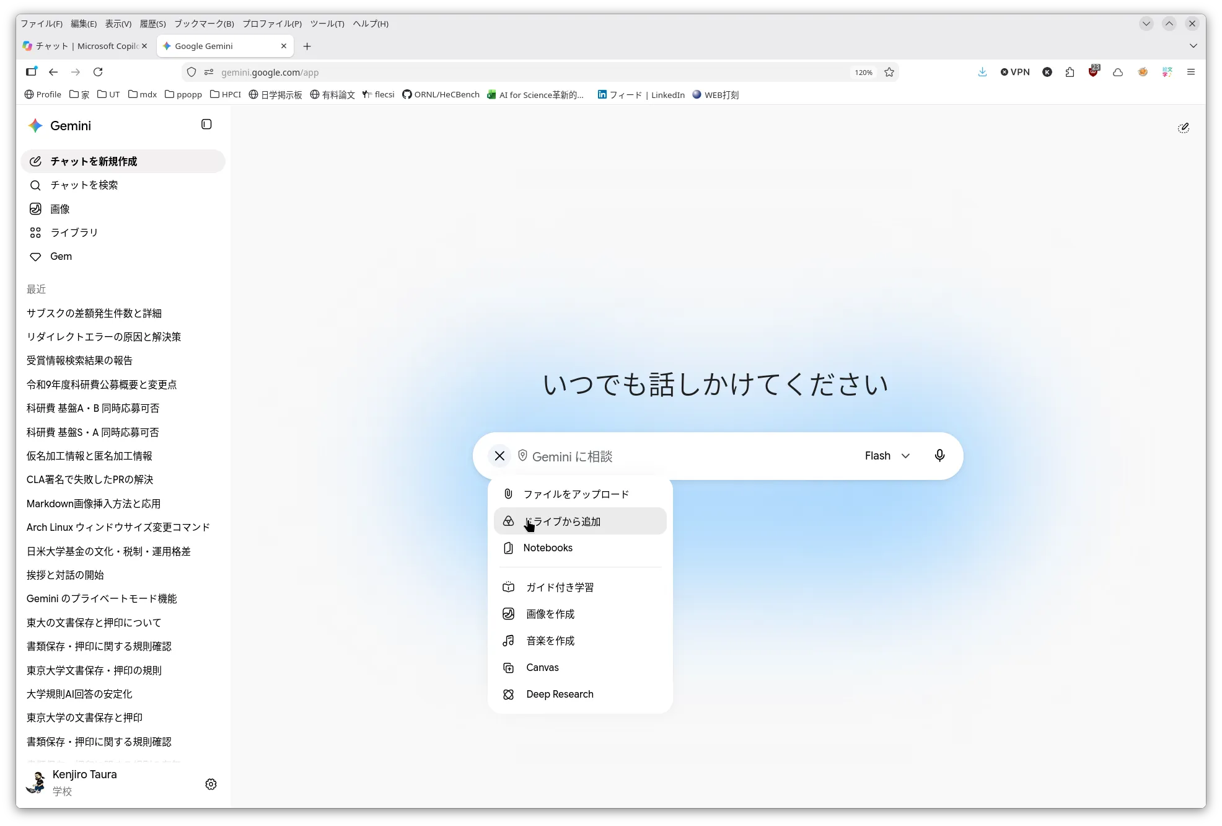Open chat 受賞情報検索結果の報告

(x=79, y=360)
